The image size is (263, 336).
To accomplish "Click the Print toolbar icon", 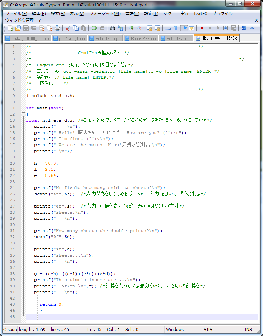I will pyautogui.click(x=57, y=28).
